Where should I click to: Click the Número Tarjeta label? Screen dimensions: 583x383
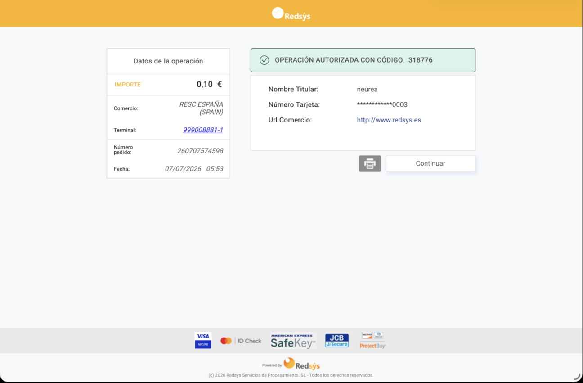pyautogui.click(x=294, y=104)
